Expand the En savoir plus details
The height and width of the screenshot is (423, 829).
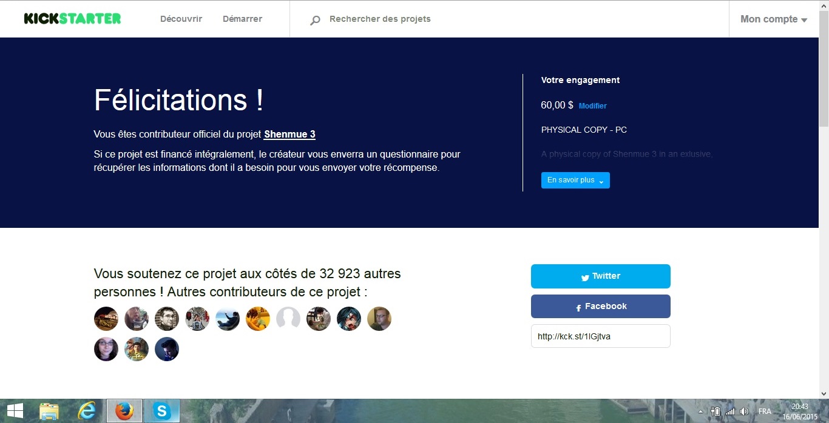[x=575, y=181]
